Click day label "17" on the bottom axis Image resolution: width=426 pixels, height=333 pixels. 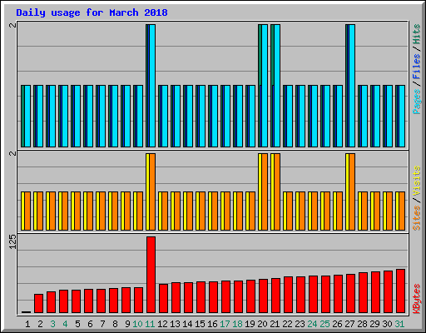pyautogui.click(x=225, y=324)
